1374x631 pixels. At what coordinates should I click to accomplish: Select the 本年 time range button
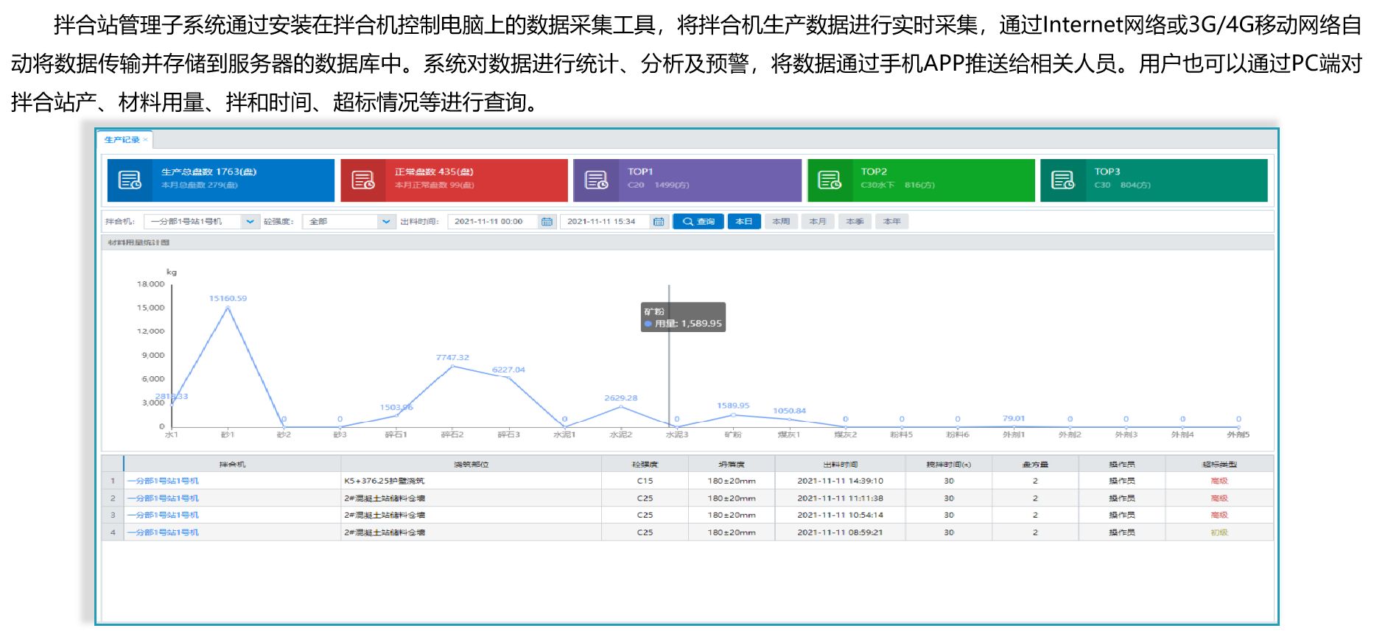(891, 222)
